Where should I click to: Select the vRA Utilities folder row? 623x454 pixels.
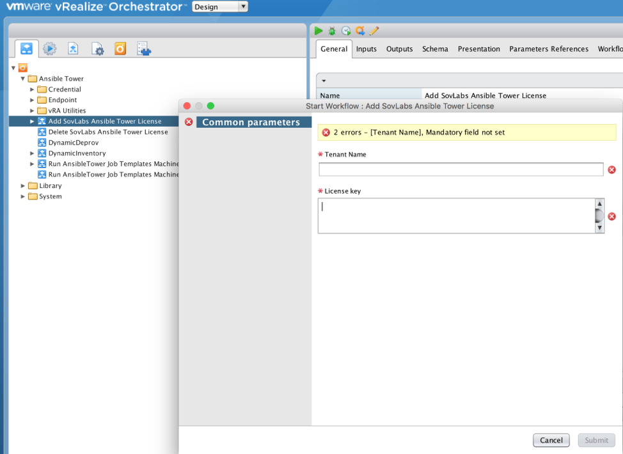(67, 111)
